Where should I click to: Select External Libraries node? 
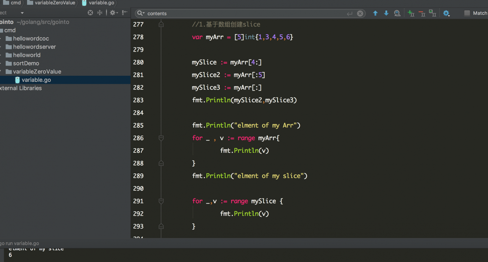click(21, 88)
